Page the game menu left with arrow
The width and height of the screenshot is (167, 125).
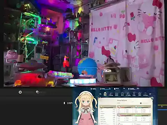click(101, 94)
